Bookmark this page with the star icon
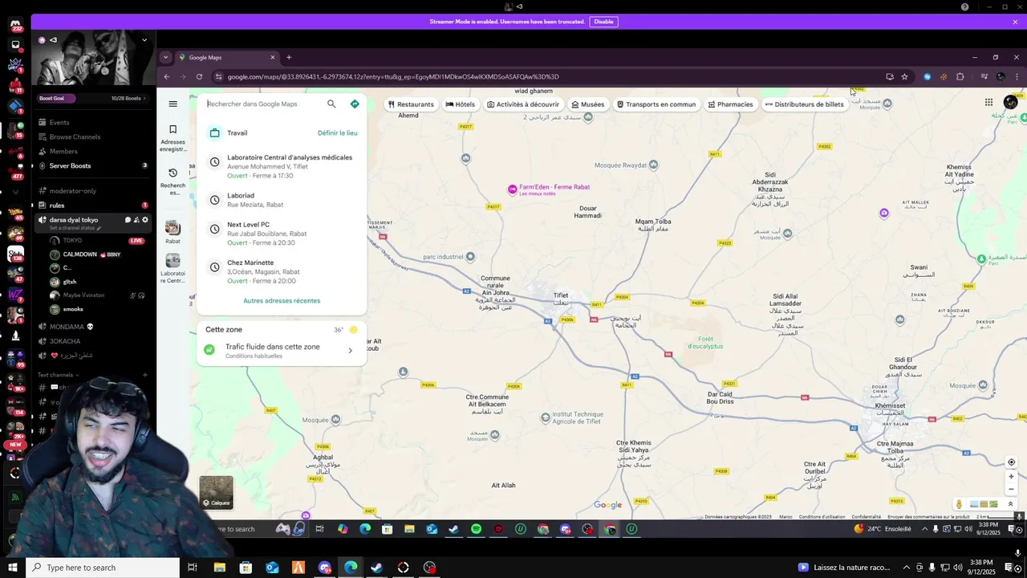This screenshot has height=578, width=1027. (x=904, y=77)
